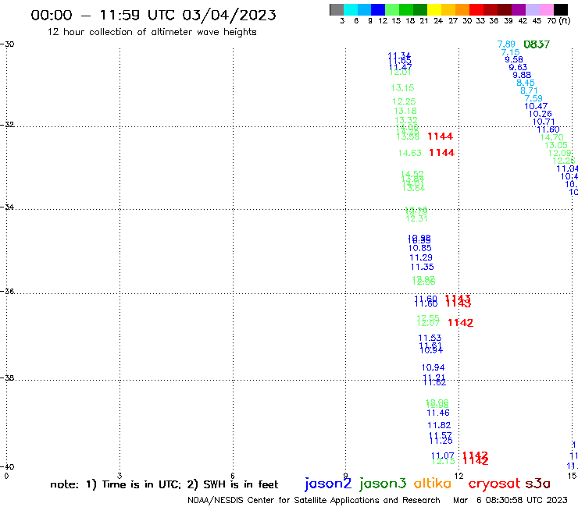Click the 7.15 wave height value

511,52
